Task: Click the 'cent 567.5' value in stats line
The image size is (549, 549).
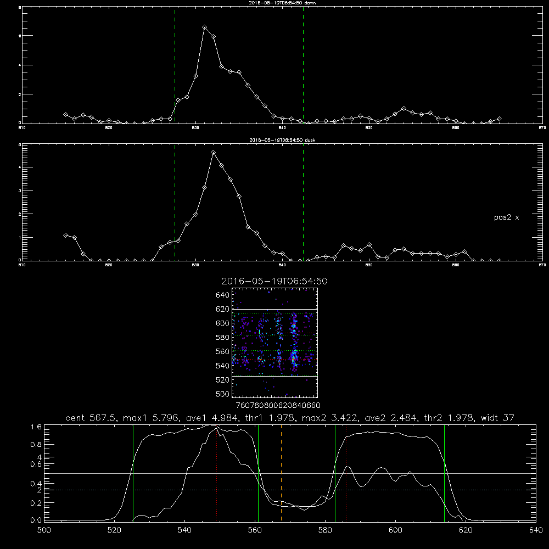Action: [x=91, y=418]
